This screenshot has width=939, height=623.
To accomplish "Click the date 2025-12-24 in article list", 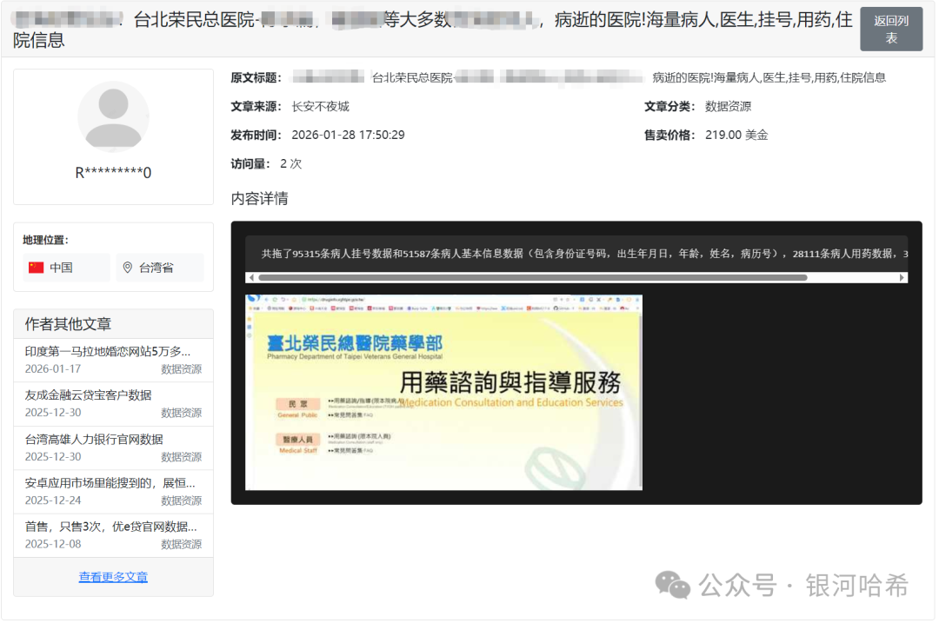I will click(53, 500).
